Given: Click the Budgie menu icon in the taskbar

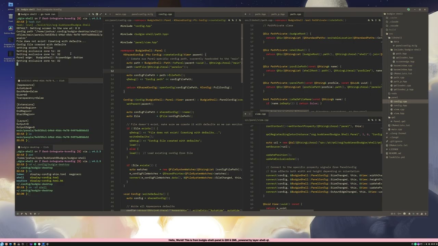Looking at the screenshot, I should 2,244.
